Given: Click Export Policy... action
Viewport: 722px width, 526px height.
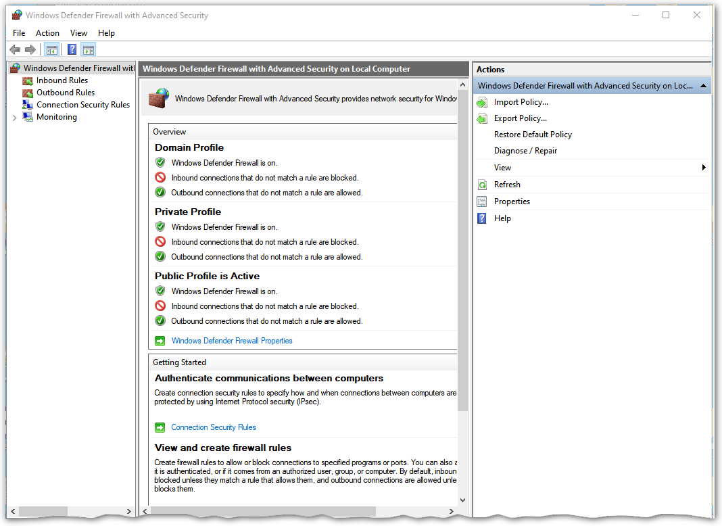Looking at the screenshot, I should point(521,118).
